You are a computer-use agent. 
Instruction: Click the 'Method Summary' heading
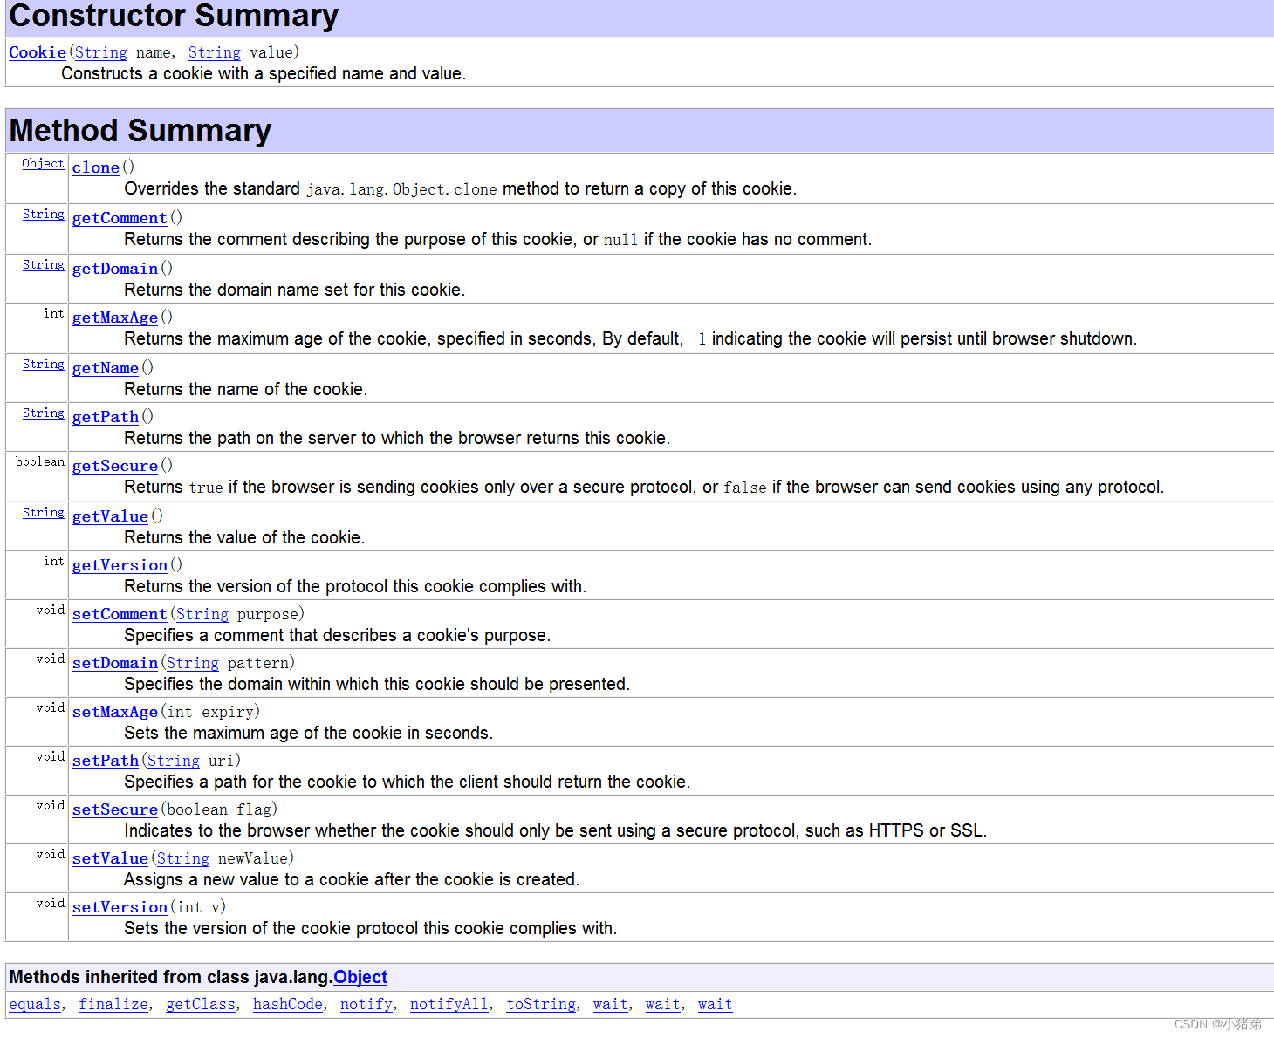coord(140,131)
